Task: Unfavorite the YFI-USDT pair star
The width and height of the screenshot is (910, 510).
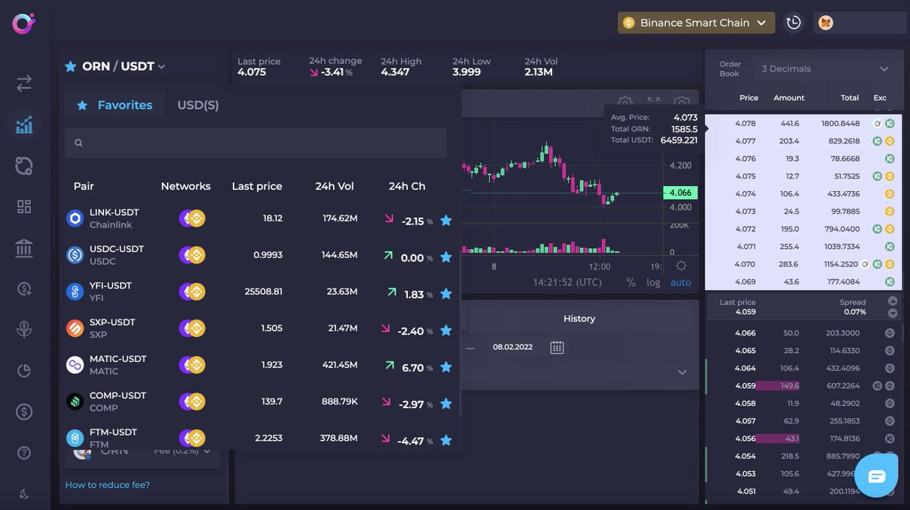Action: pyautogui.click(x=446, y=294)
